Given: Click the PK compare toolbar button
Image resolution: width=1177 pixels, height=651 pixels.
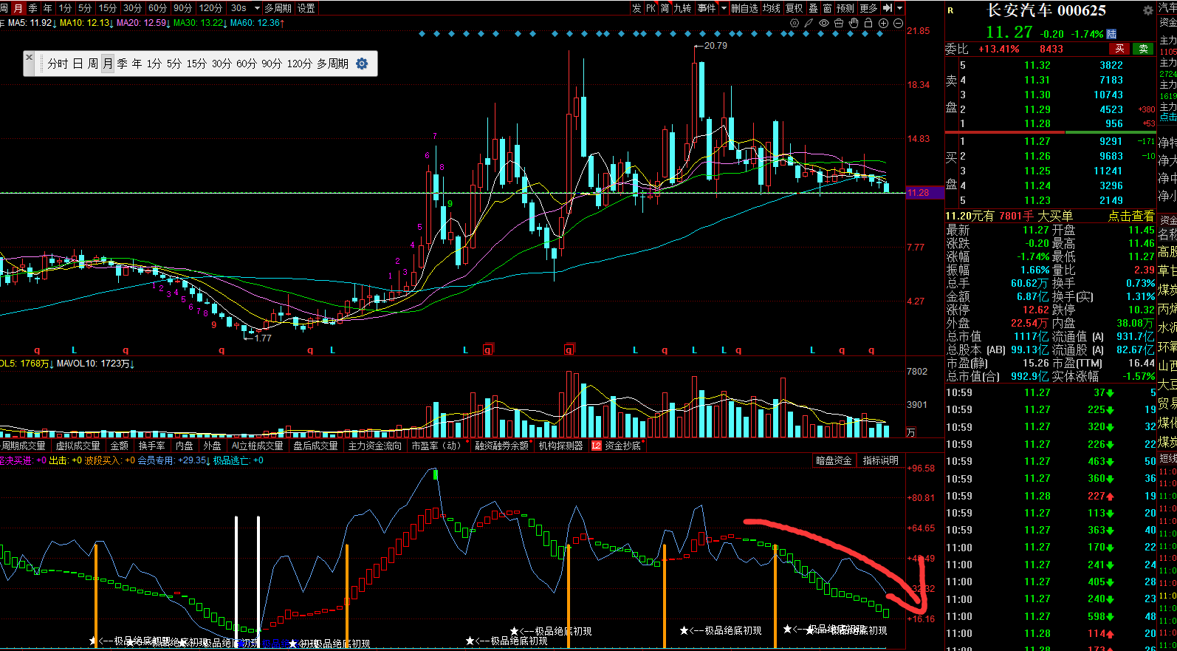Looking at the screenshot, I should [x=651, y=8].
